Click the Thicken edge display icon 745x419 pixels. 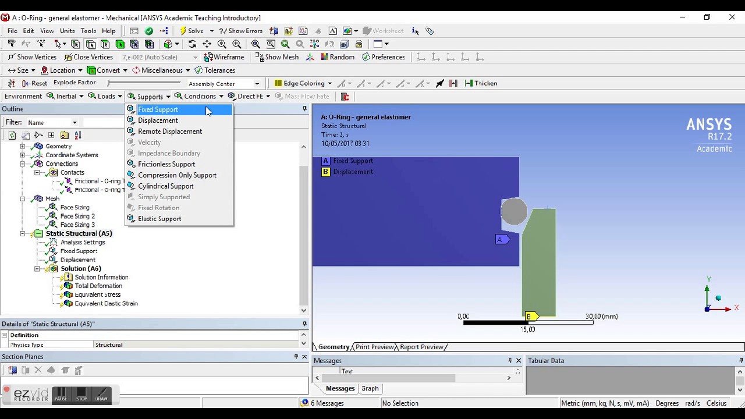[481, 83]
